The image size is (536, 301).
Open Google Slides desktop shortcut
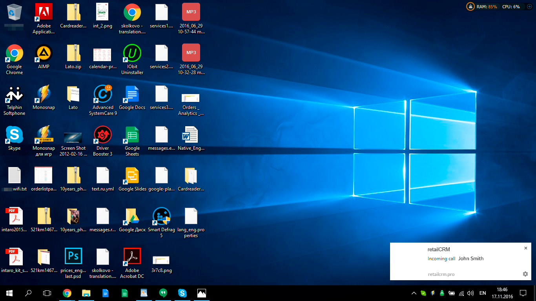132,179
